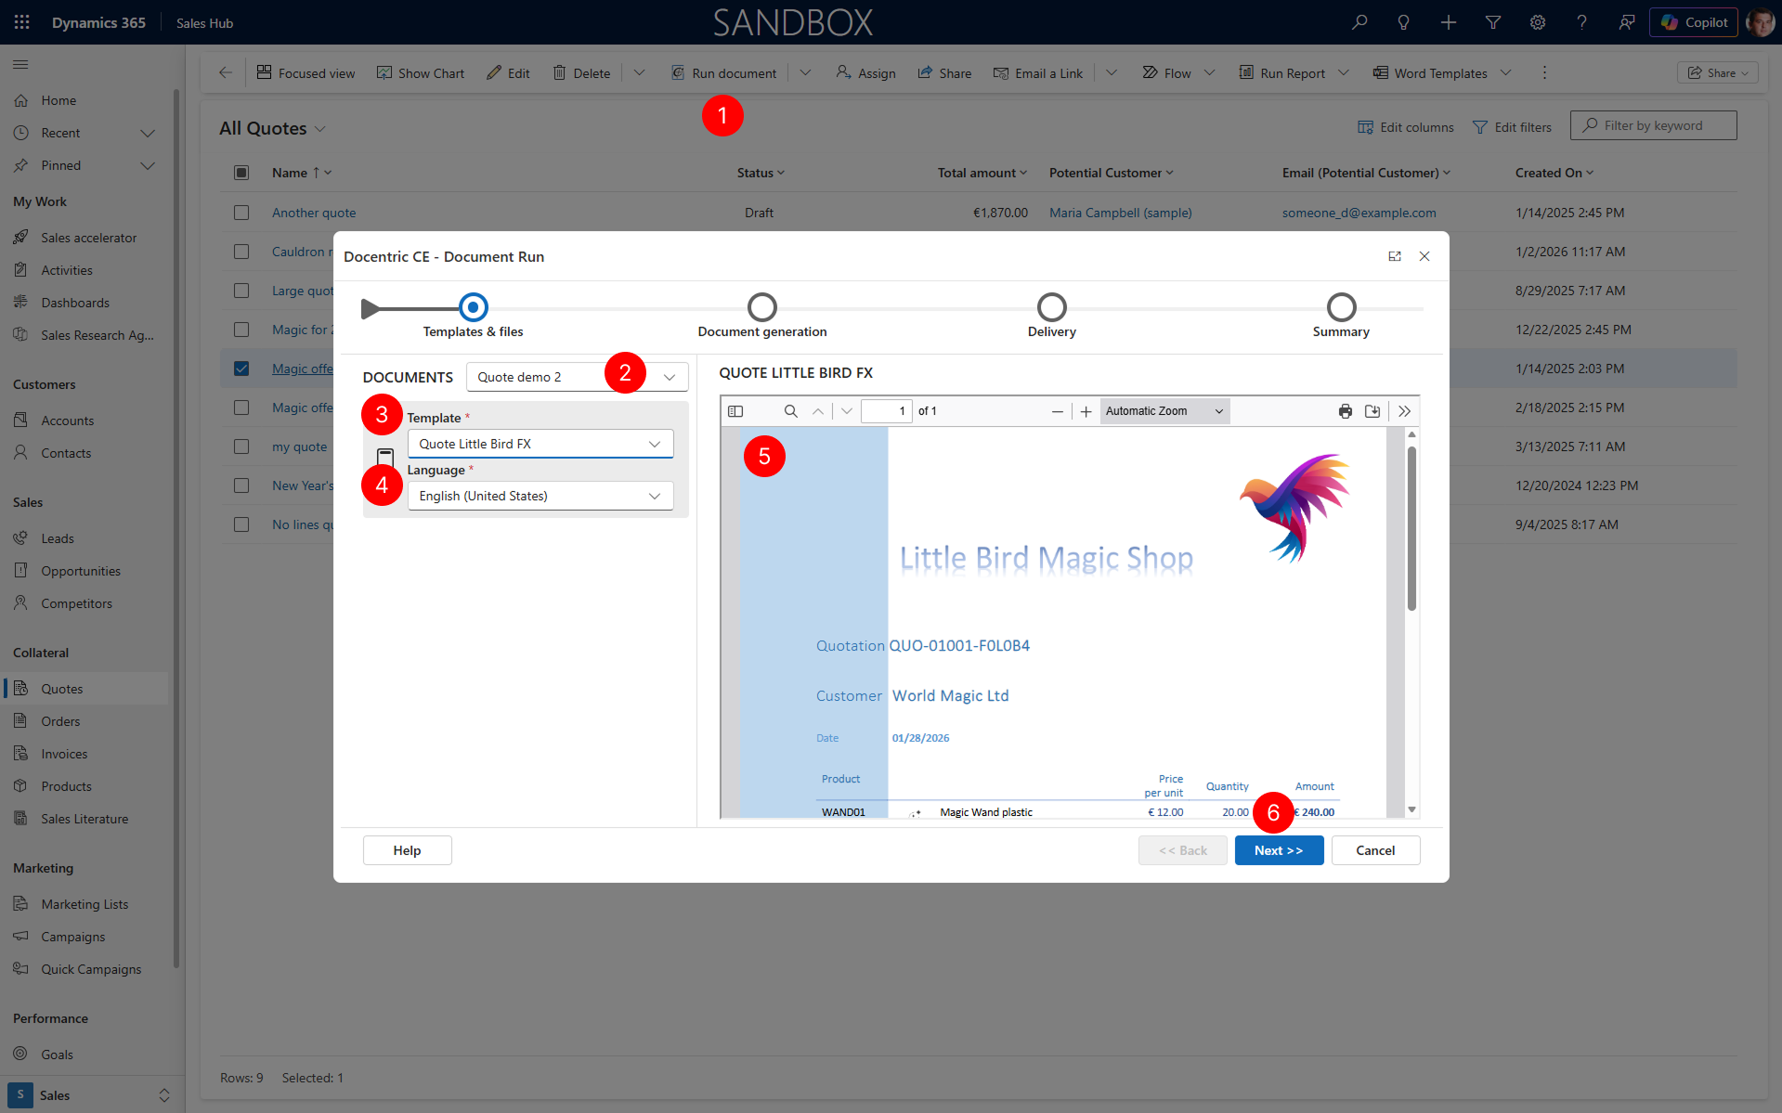Check the my quote row checkbox
Image resolution: width=1782 pixels, height=1113 pixels.
pos(241,446)
